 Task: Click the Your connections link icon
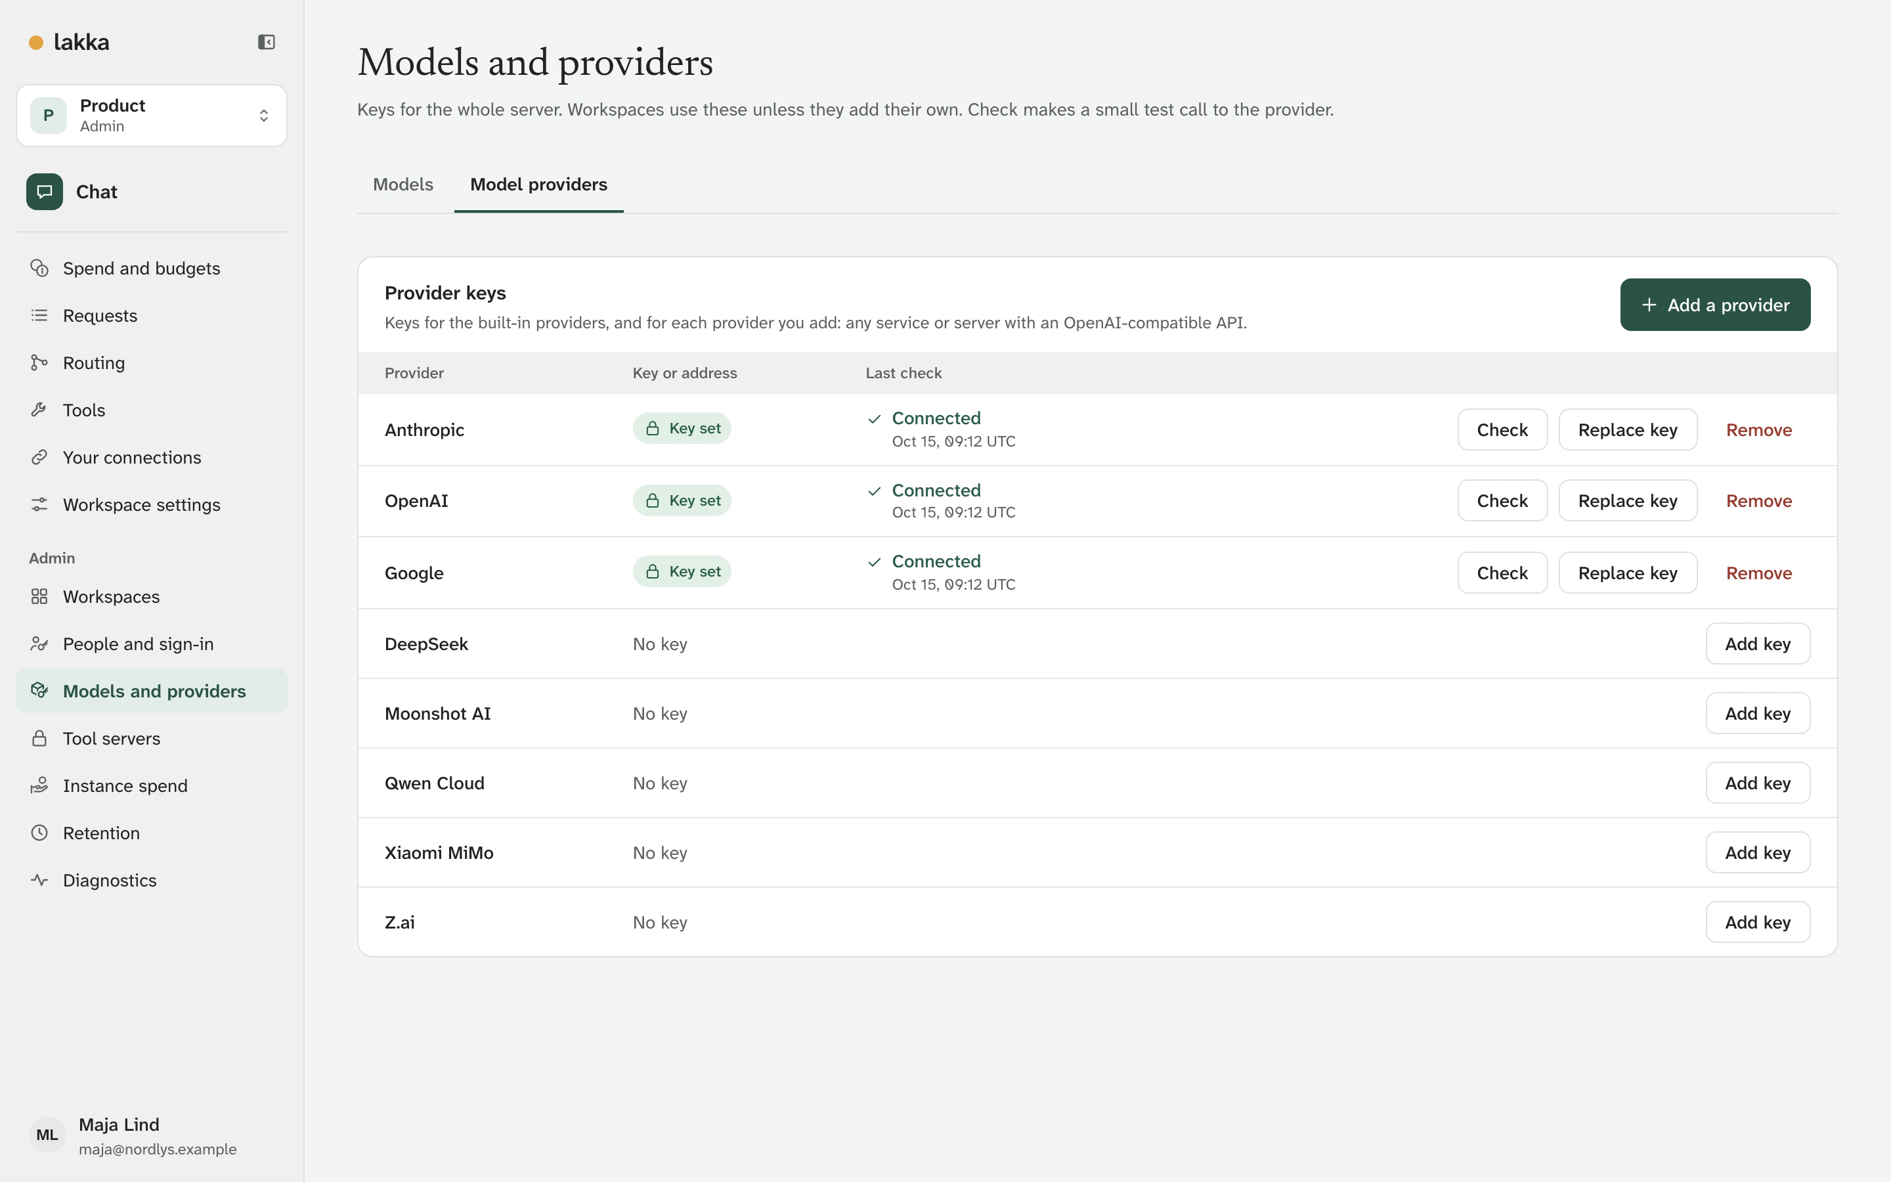tap(39, 457)
